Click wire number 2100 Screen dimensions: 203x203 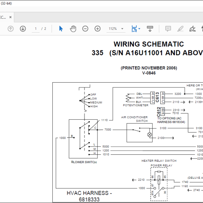pyautogui.click(x=161, y=138)
